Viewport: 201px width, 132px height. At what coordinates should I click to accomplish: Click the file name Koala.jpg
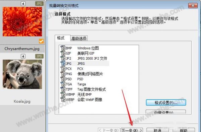pos(22,102)
